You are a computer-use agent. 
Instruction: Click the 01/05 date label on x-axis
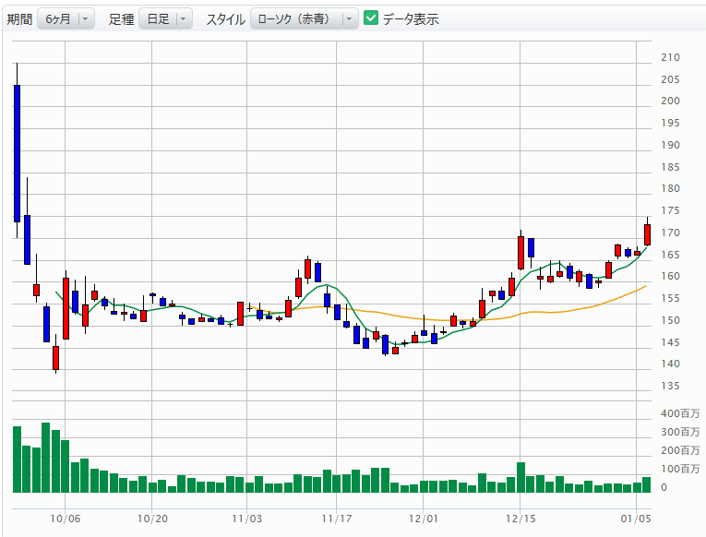click(637, 519)
